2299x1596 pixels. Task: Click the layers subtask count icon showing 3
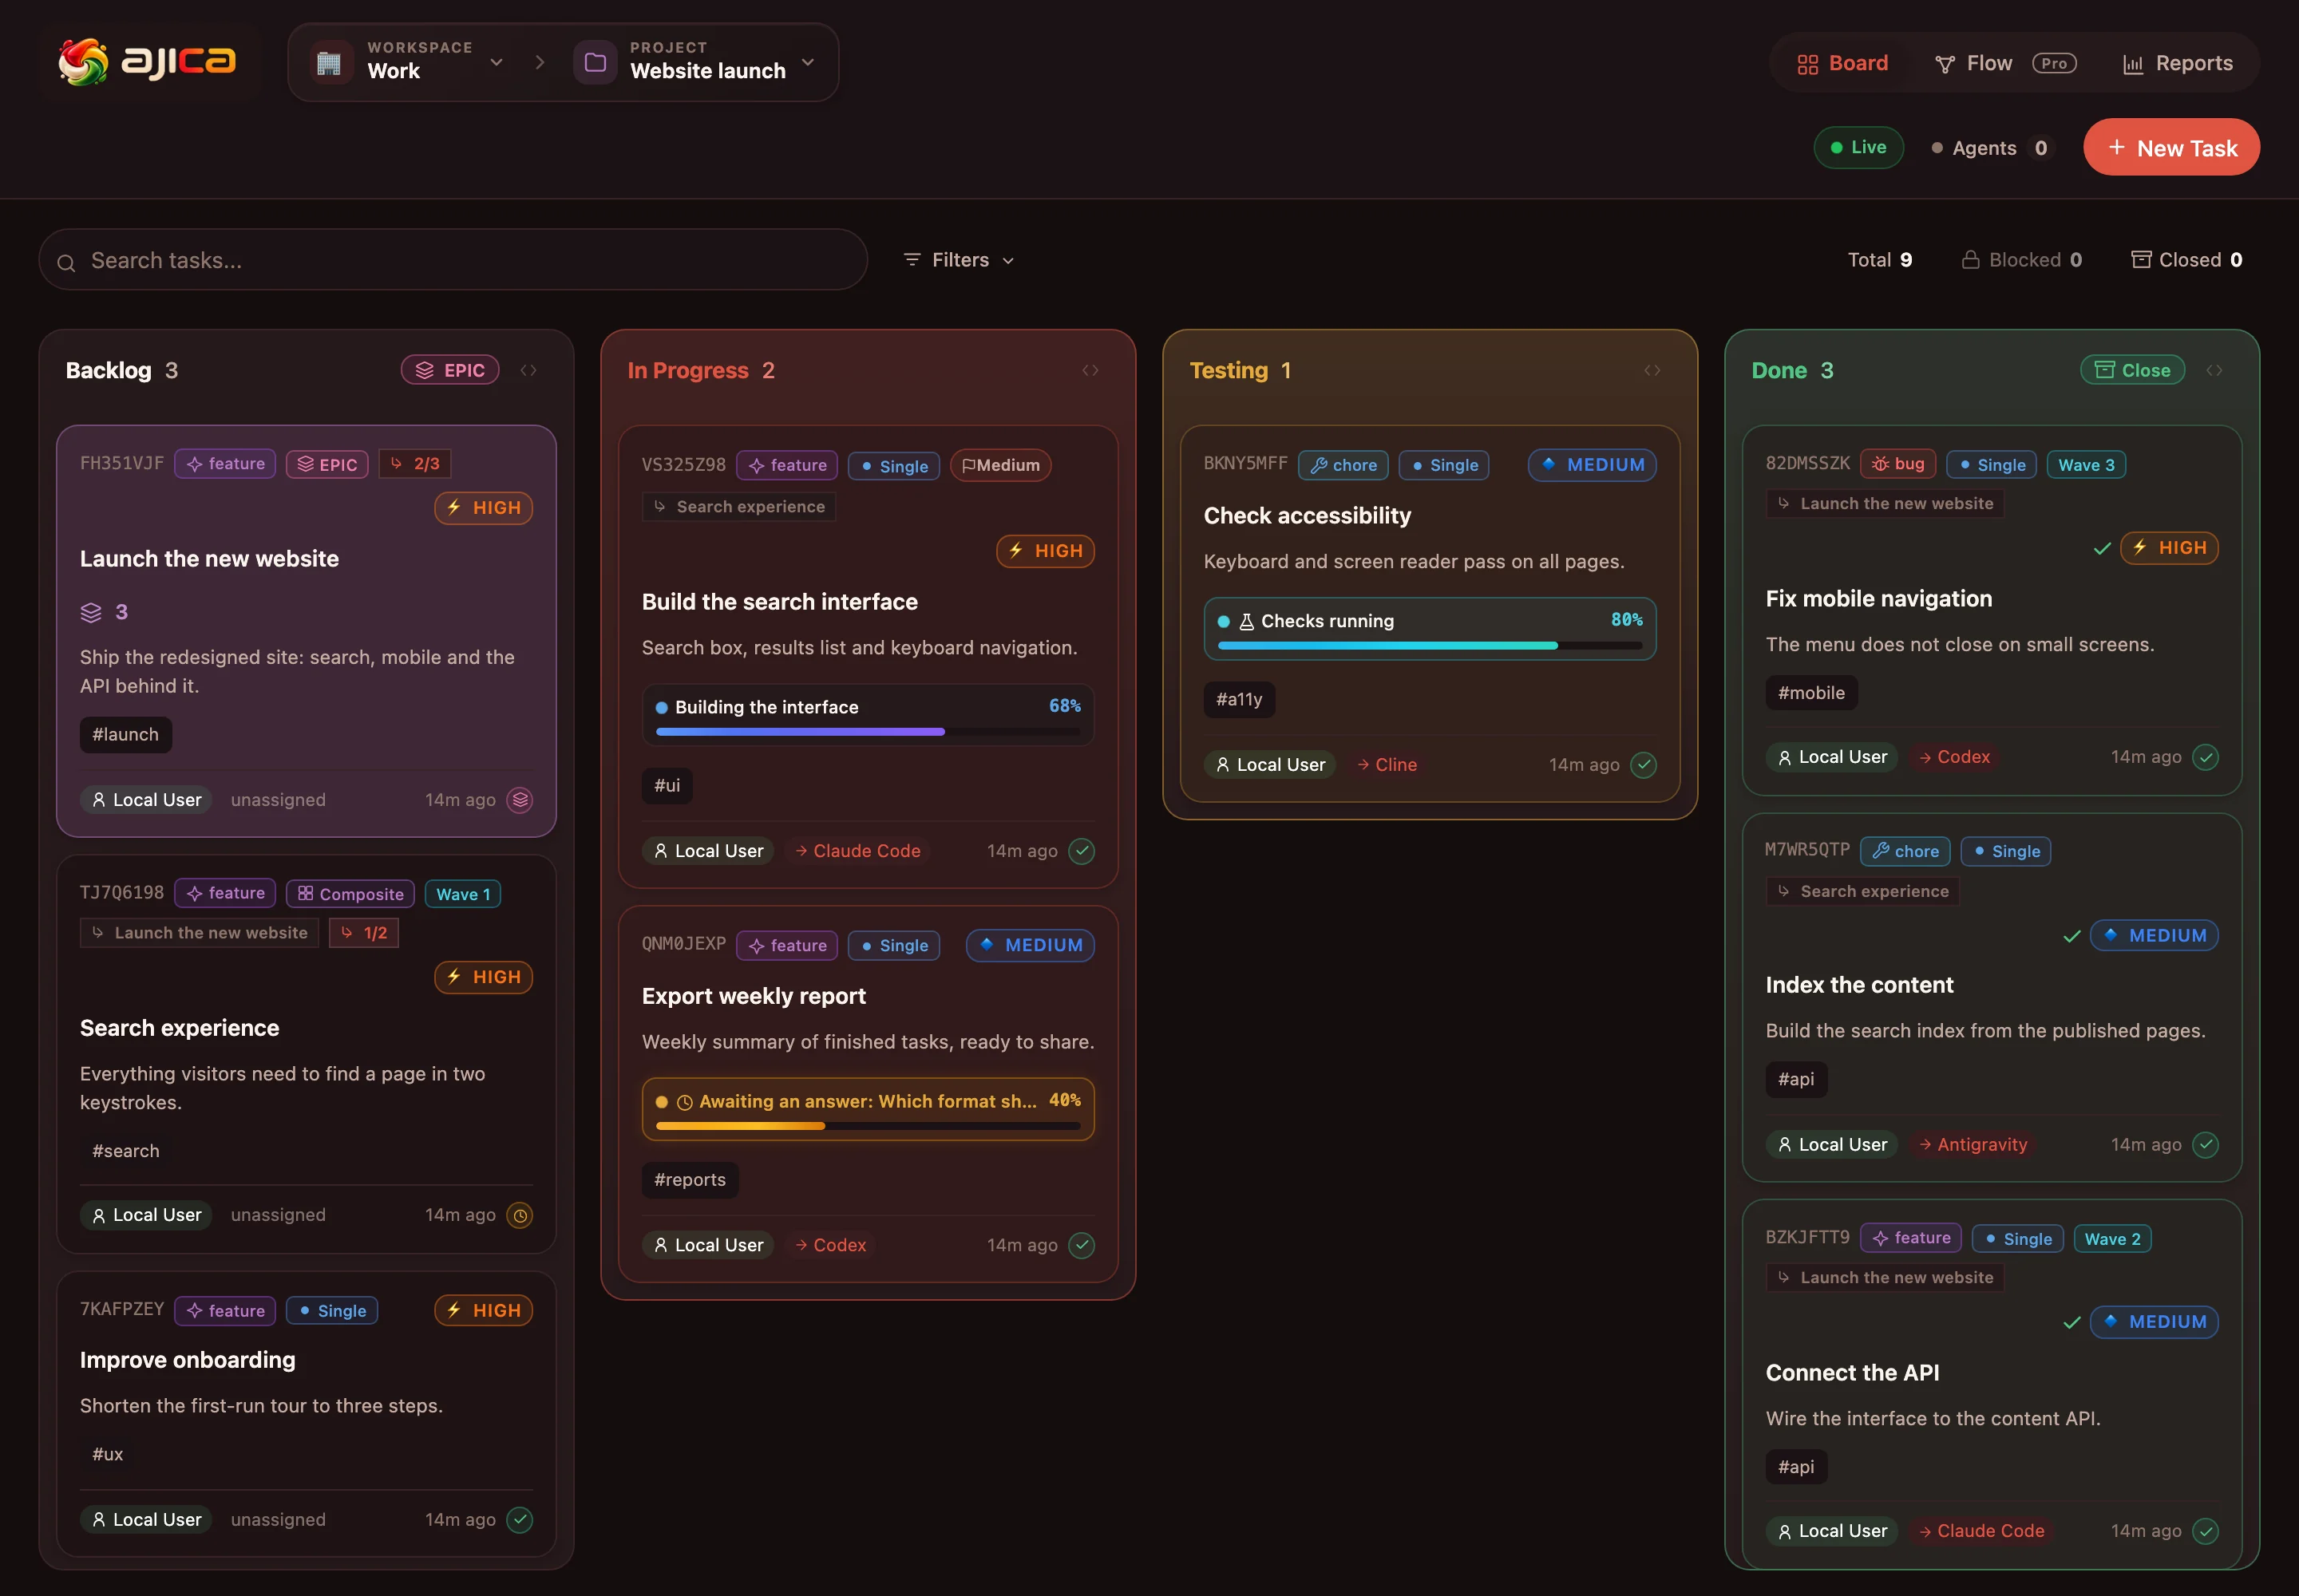coord(91,612)
